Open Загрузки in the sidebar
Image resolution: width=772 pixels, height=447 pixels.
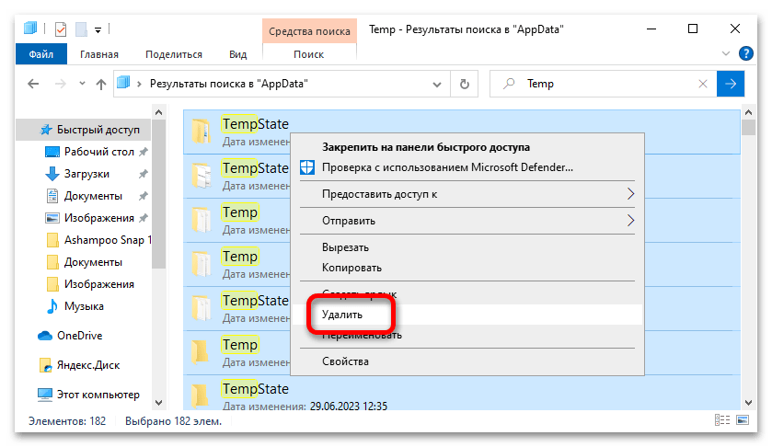coord(86,174)
